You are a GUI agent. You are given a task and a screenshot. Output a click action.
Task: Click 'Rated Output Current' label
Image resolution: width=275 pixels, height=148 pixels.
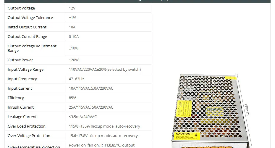coord(27,27)
